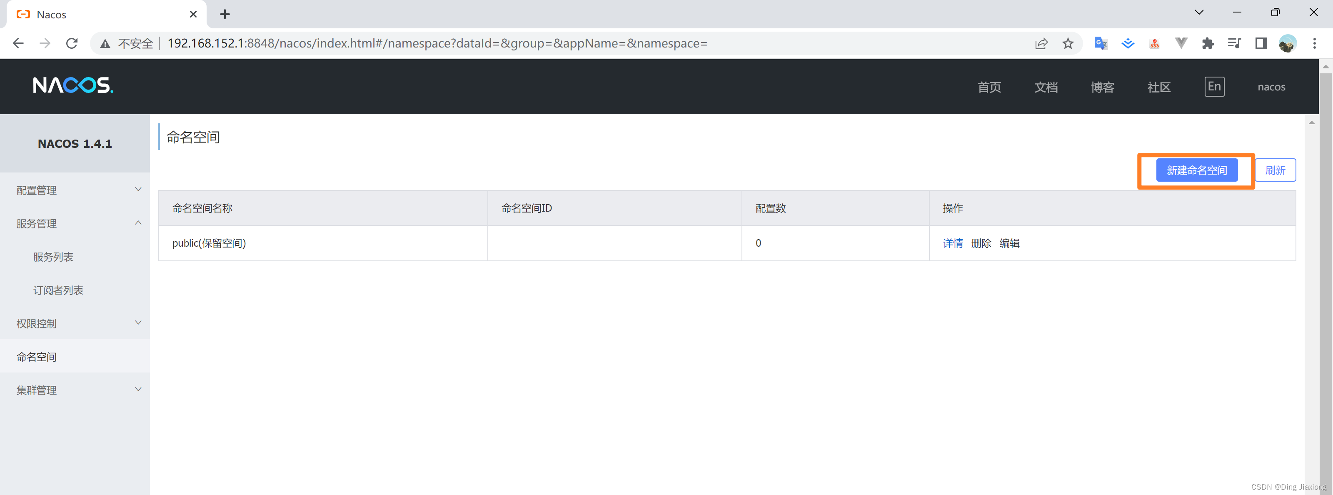Image resolution: width=1333 pixels, height=495 pixels.
Task: Click the browser back arrow
Action: point(18,43)
